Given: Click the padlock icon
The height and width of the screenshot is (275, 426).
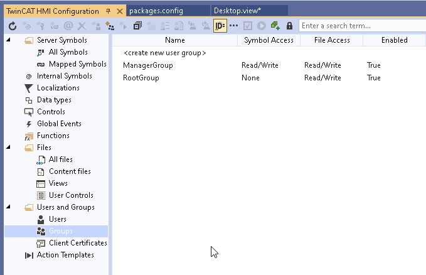Looking at the screenshot, I should coord(290,26).
